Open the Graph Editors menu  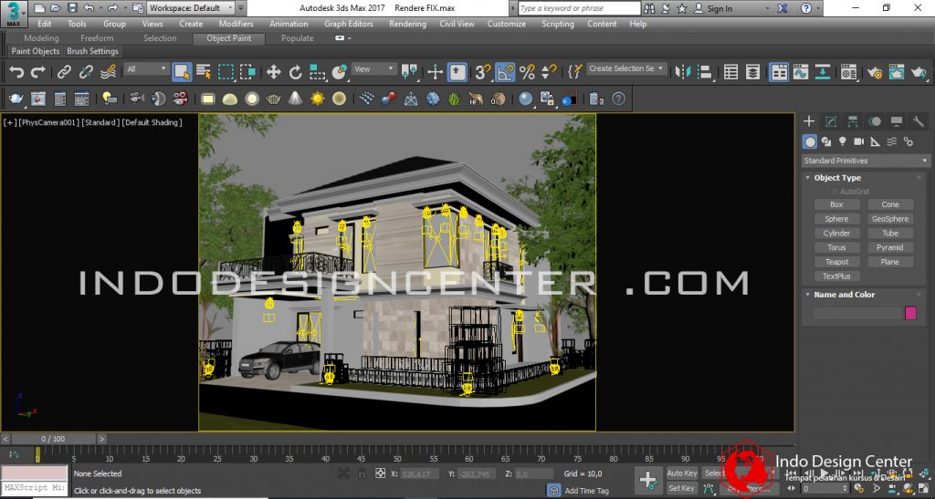(x=348, y=24)
